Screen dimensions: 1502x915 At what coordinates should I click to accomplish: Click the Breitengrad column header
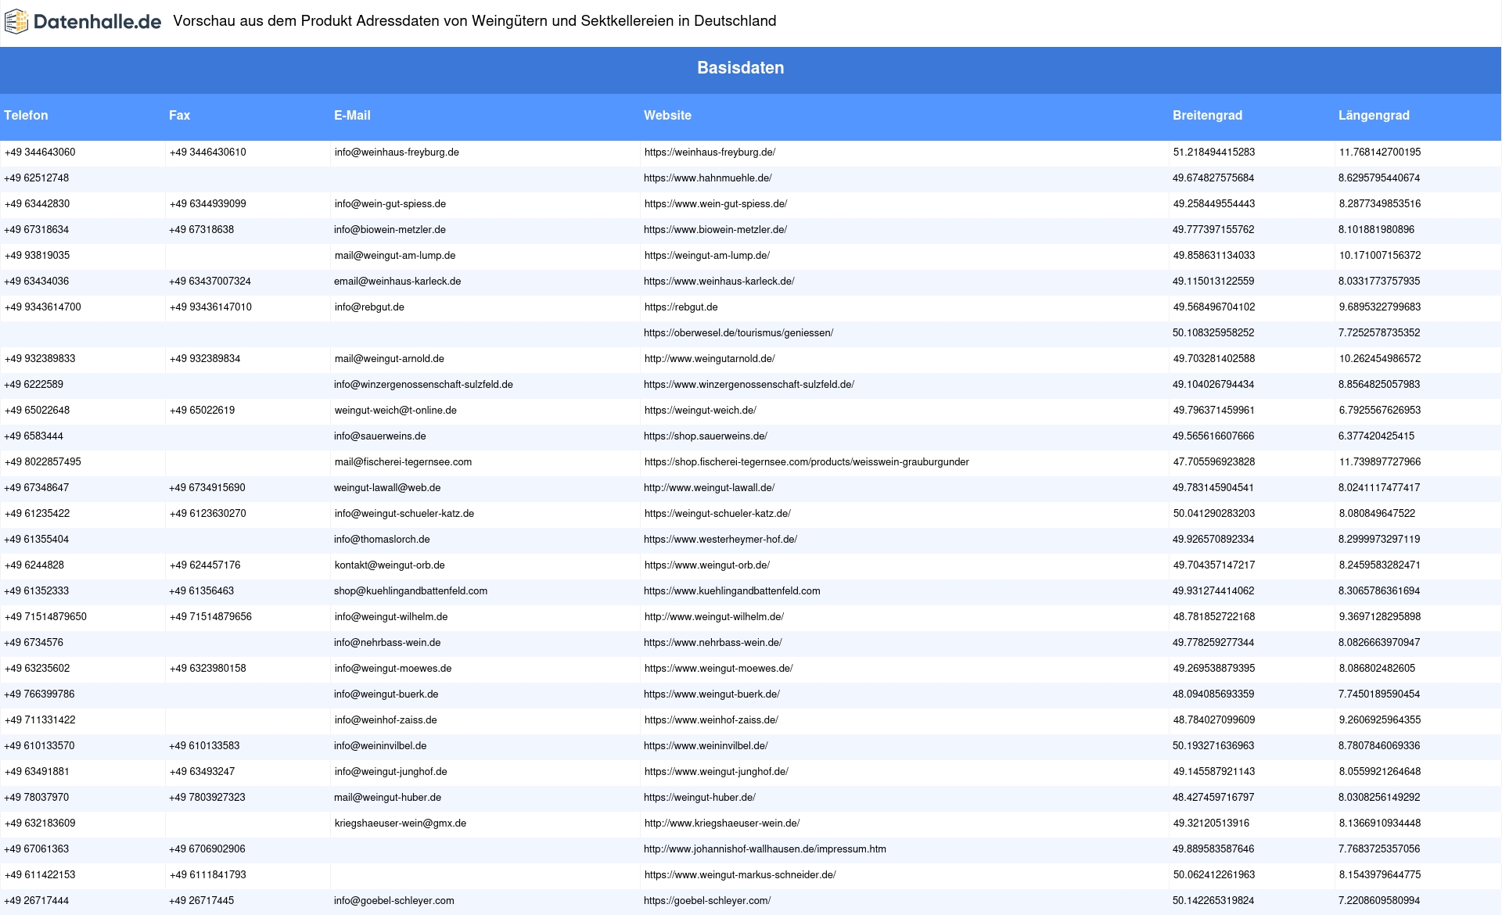(x=1207, y=115)
